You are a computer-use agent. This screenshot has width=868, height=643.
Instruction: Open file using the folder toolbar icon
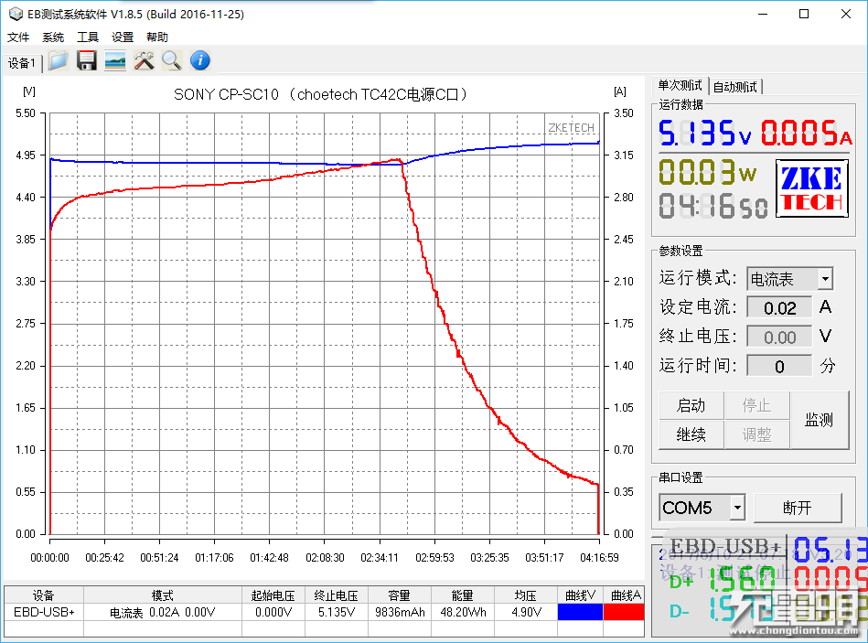coord(59,61)
